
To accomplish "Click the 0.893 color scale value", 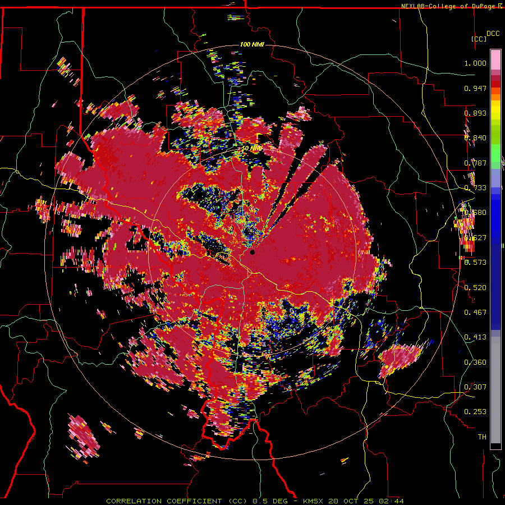I will click(475, 113).
